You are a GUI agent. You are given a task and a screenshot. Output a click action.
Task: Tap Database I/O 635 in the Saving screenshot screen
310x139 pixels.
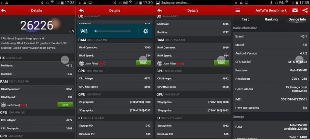[x=193, y=134]
